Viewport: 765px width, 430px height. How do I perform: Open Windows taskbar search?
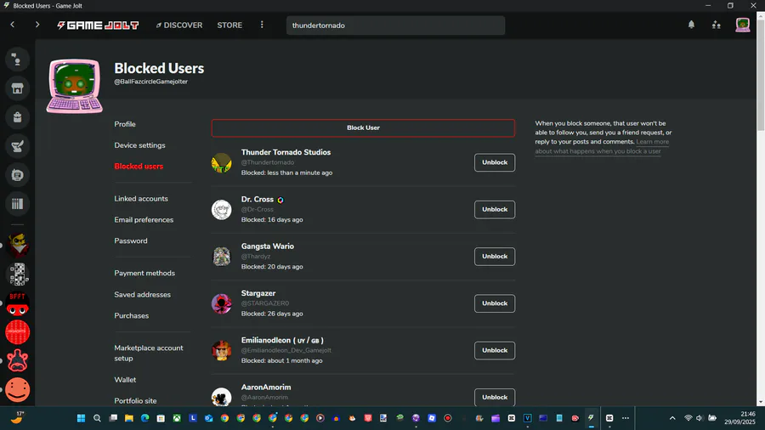97,418
